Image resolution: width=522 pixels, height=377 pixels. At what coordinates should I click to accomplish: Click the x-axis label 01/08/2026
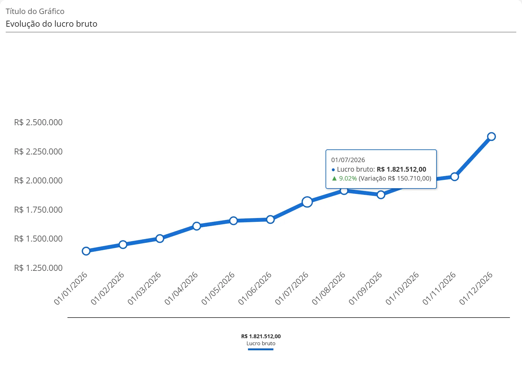329,288
